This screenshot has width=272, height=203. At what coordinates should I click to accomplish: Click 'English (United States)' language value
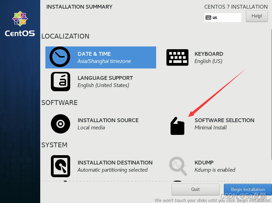point(104,85)
